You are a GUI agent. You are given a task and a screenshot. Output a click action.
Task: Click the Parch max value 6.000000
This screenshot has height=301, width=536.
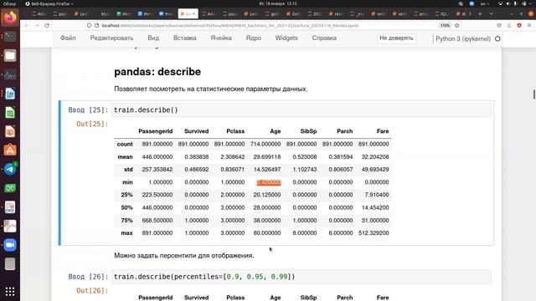341,233
